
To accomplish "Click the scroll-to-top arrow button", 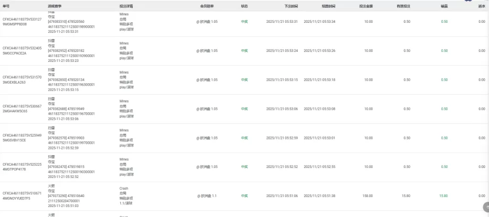I will tap(486, 207).
